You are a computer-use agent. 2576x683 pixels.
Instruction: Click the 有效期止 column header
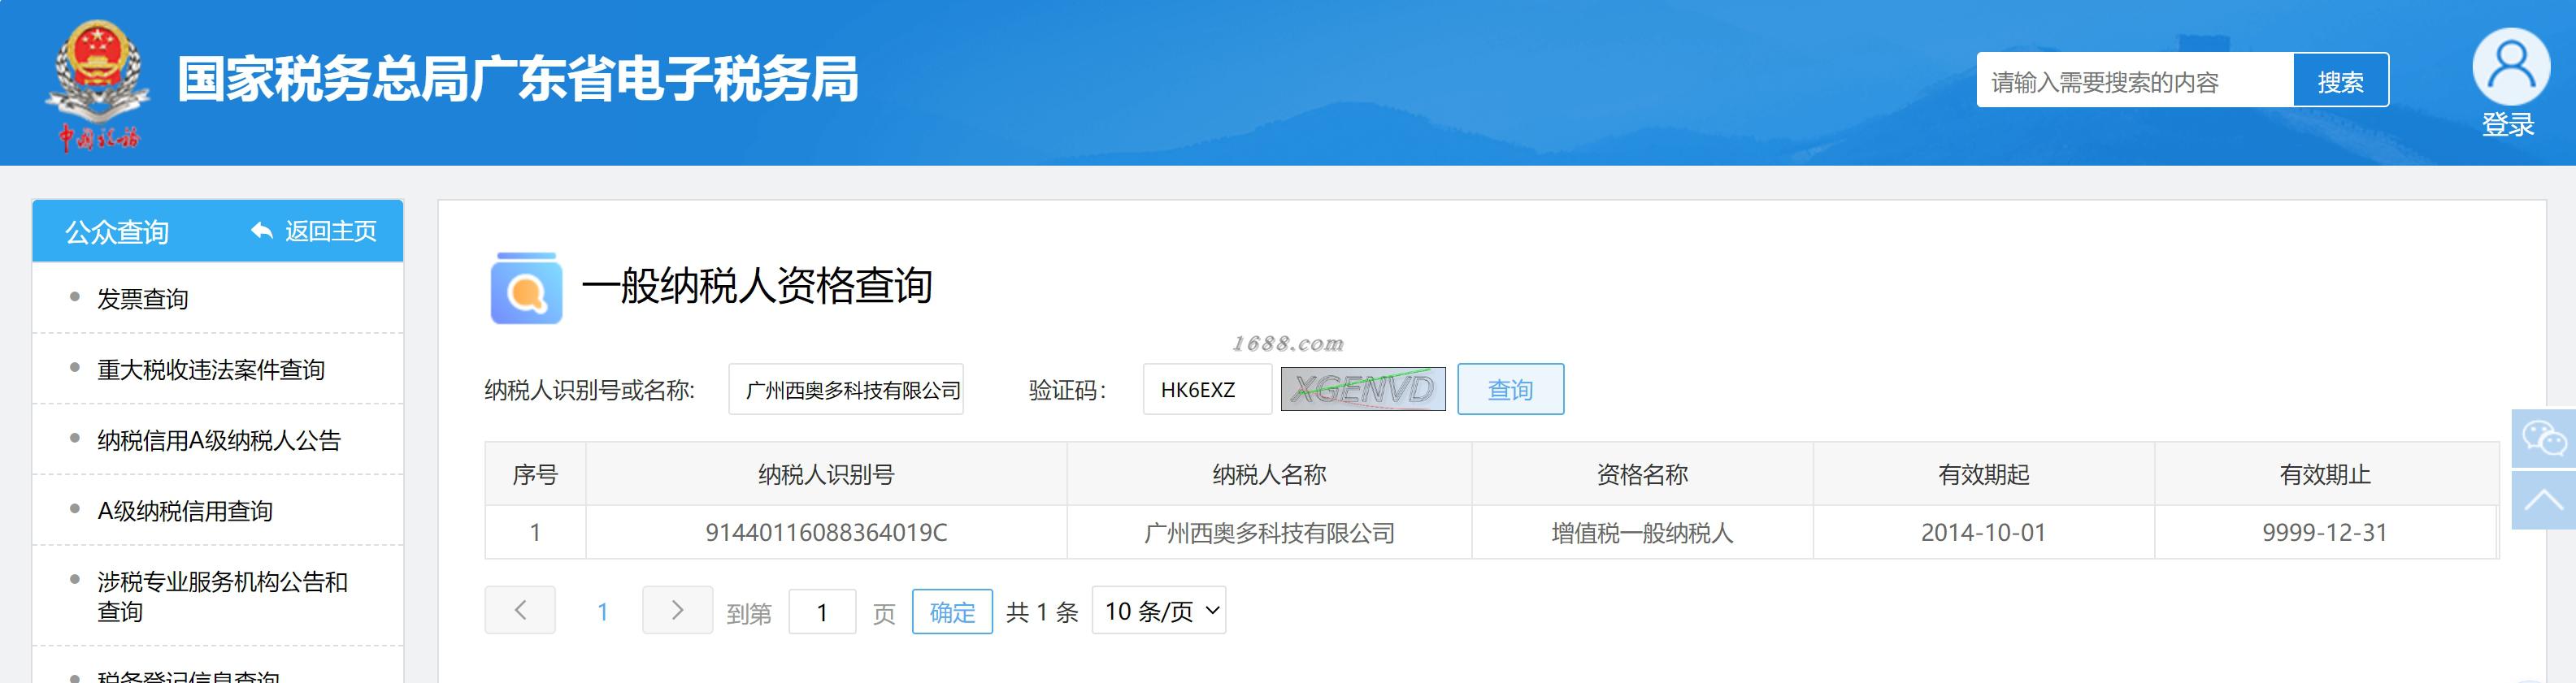point(2326,474)
